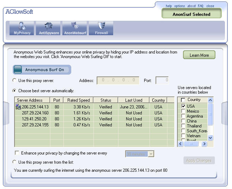Open the MyPrivacy section
The image size is (232, 189).
[22, 28]
